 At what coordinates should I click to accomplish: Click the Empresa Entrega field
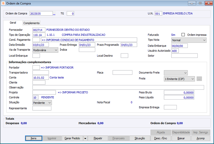coord(170,107)
